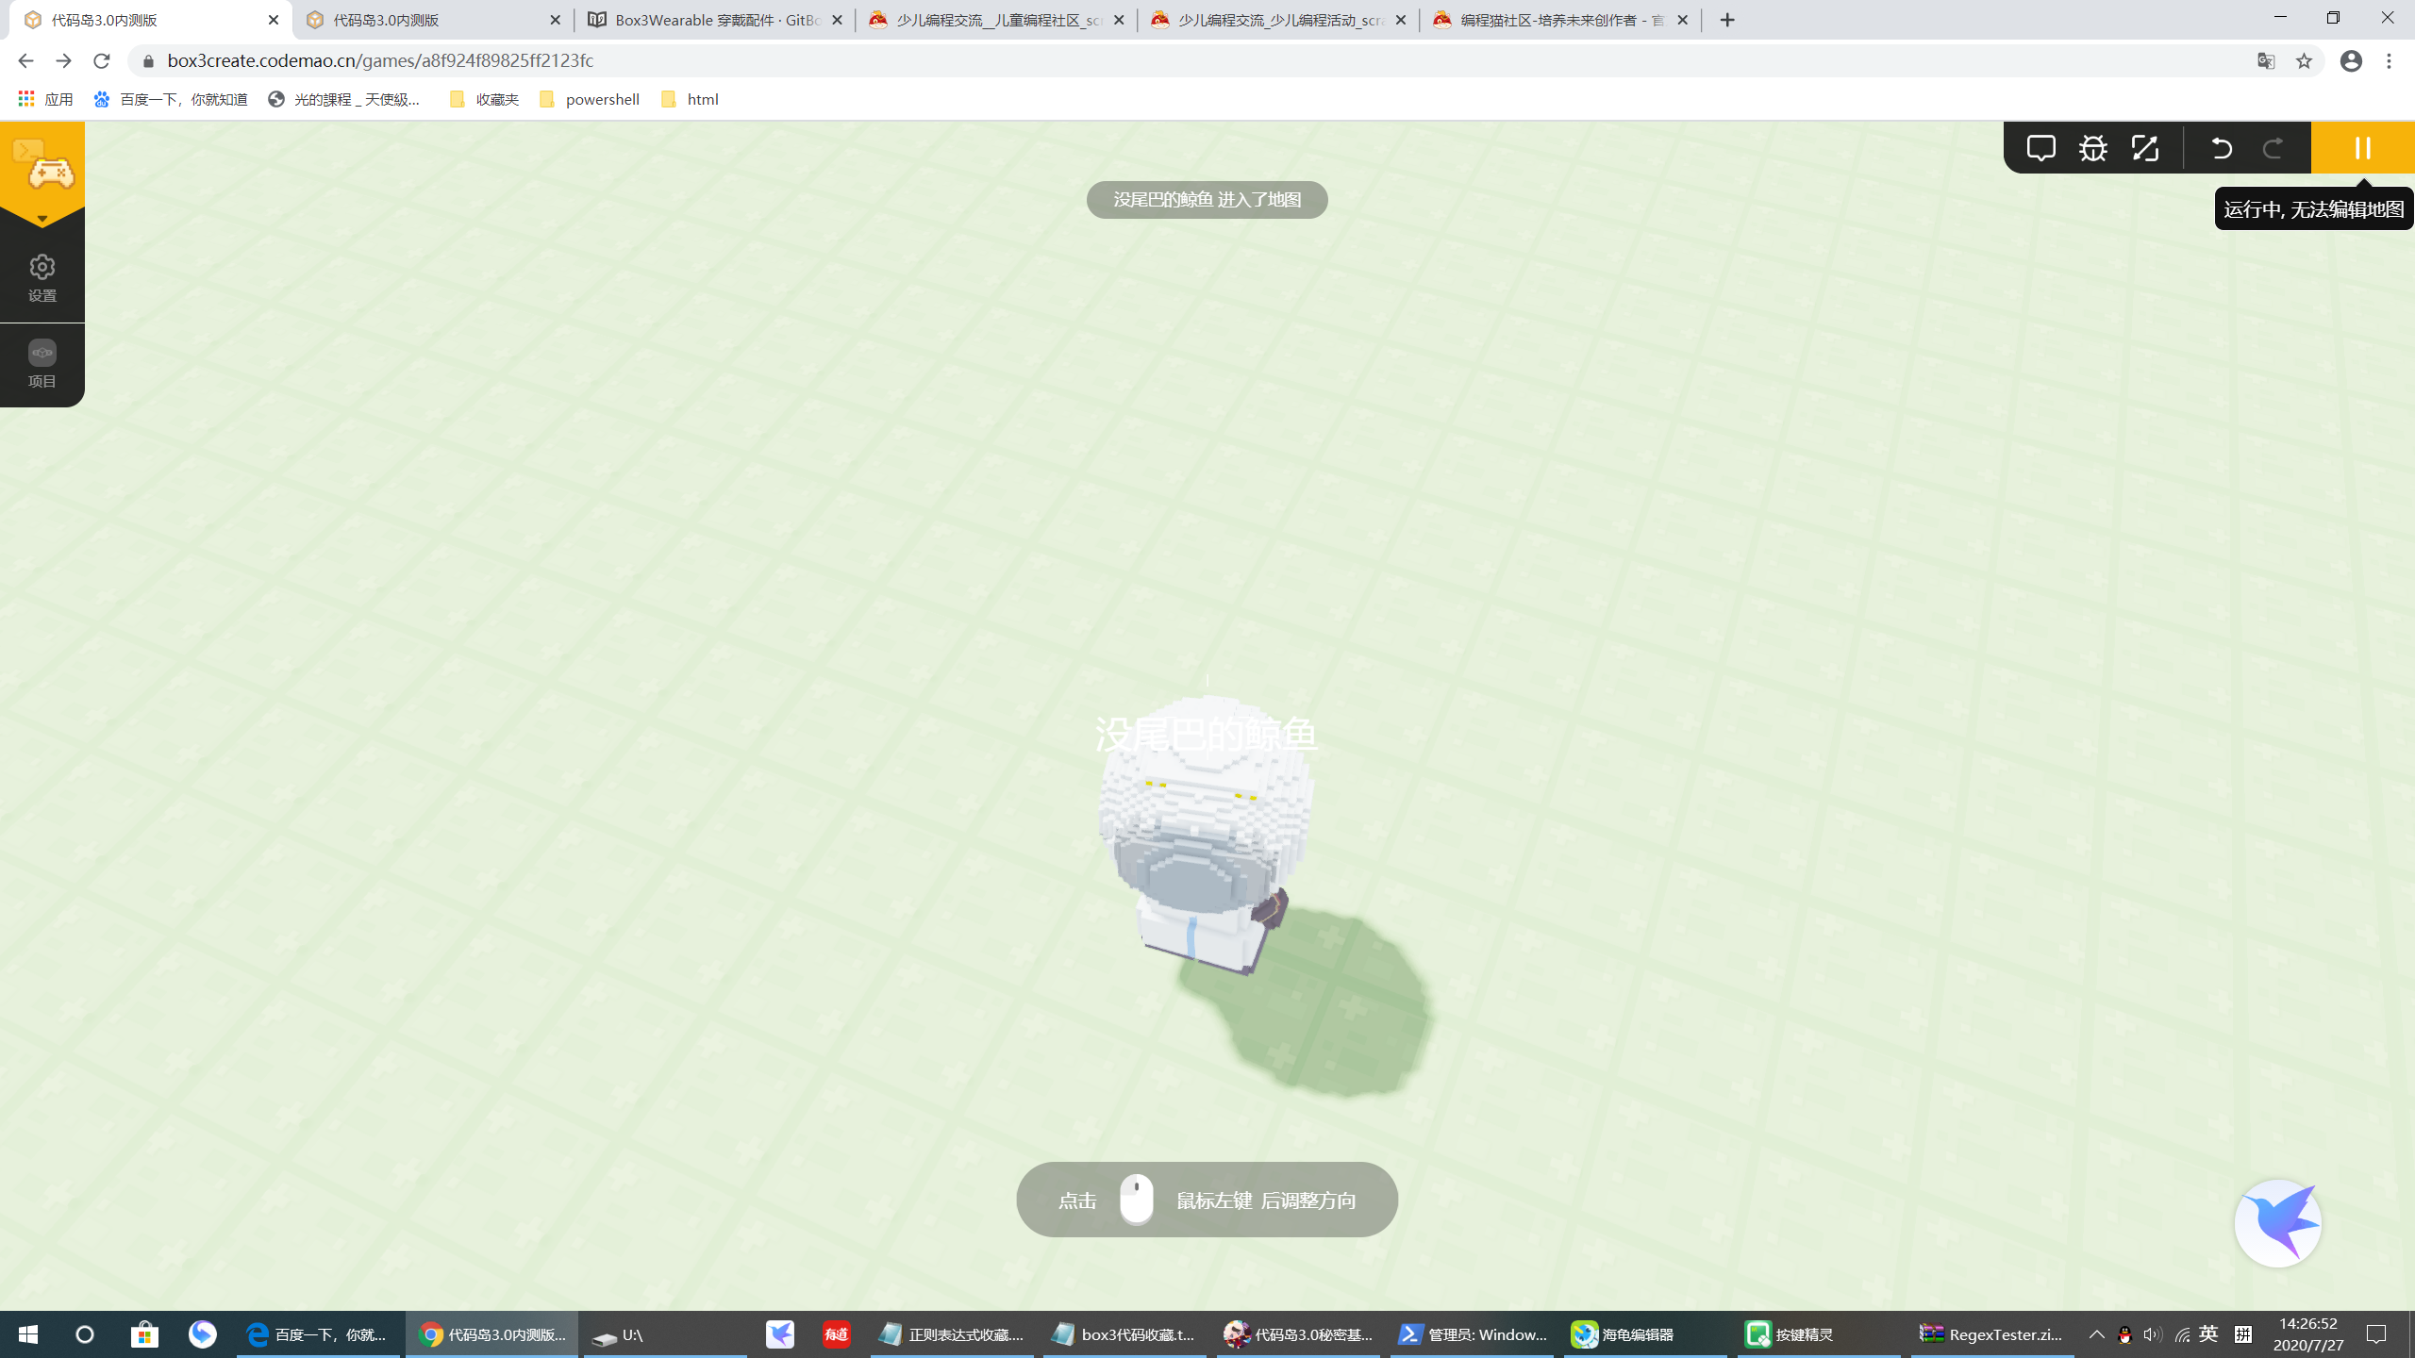Switch the 英 input language indicator

point(2208,1333)
